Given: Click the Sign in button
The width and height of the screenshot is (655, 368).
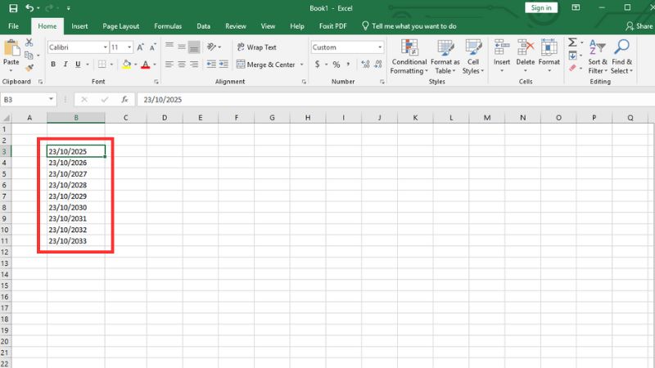Looking at the screenshot, I should (541, 8).
